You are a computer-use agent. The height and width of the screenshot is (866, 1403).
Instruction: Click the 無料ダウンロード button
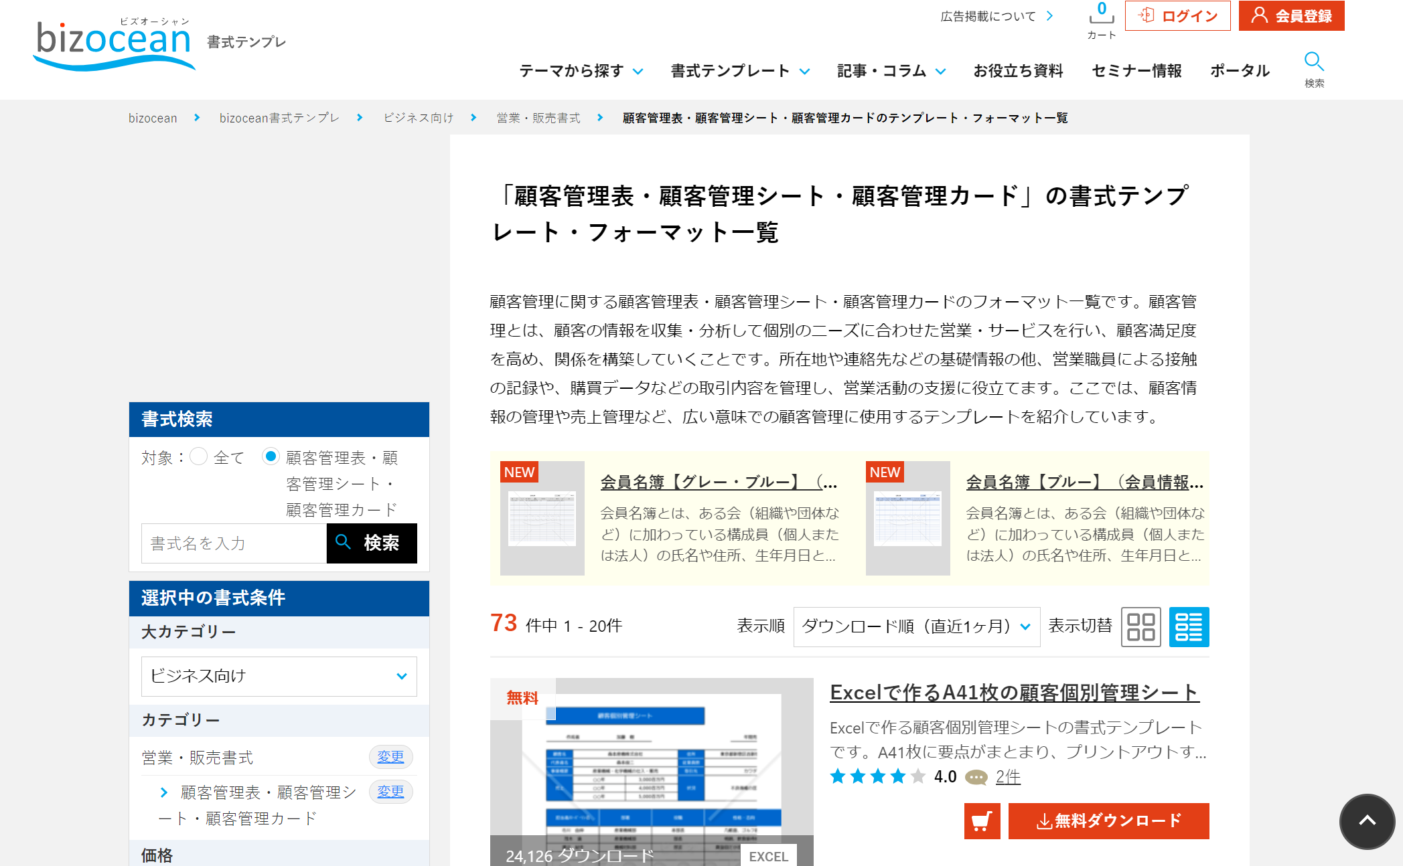coord(1108,820)
